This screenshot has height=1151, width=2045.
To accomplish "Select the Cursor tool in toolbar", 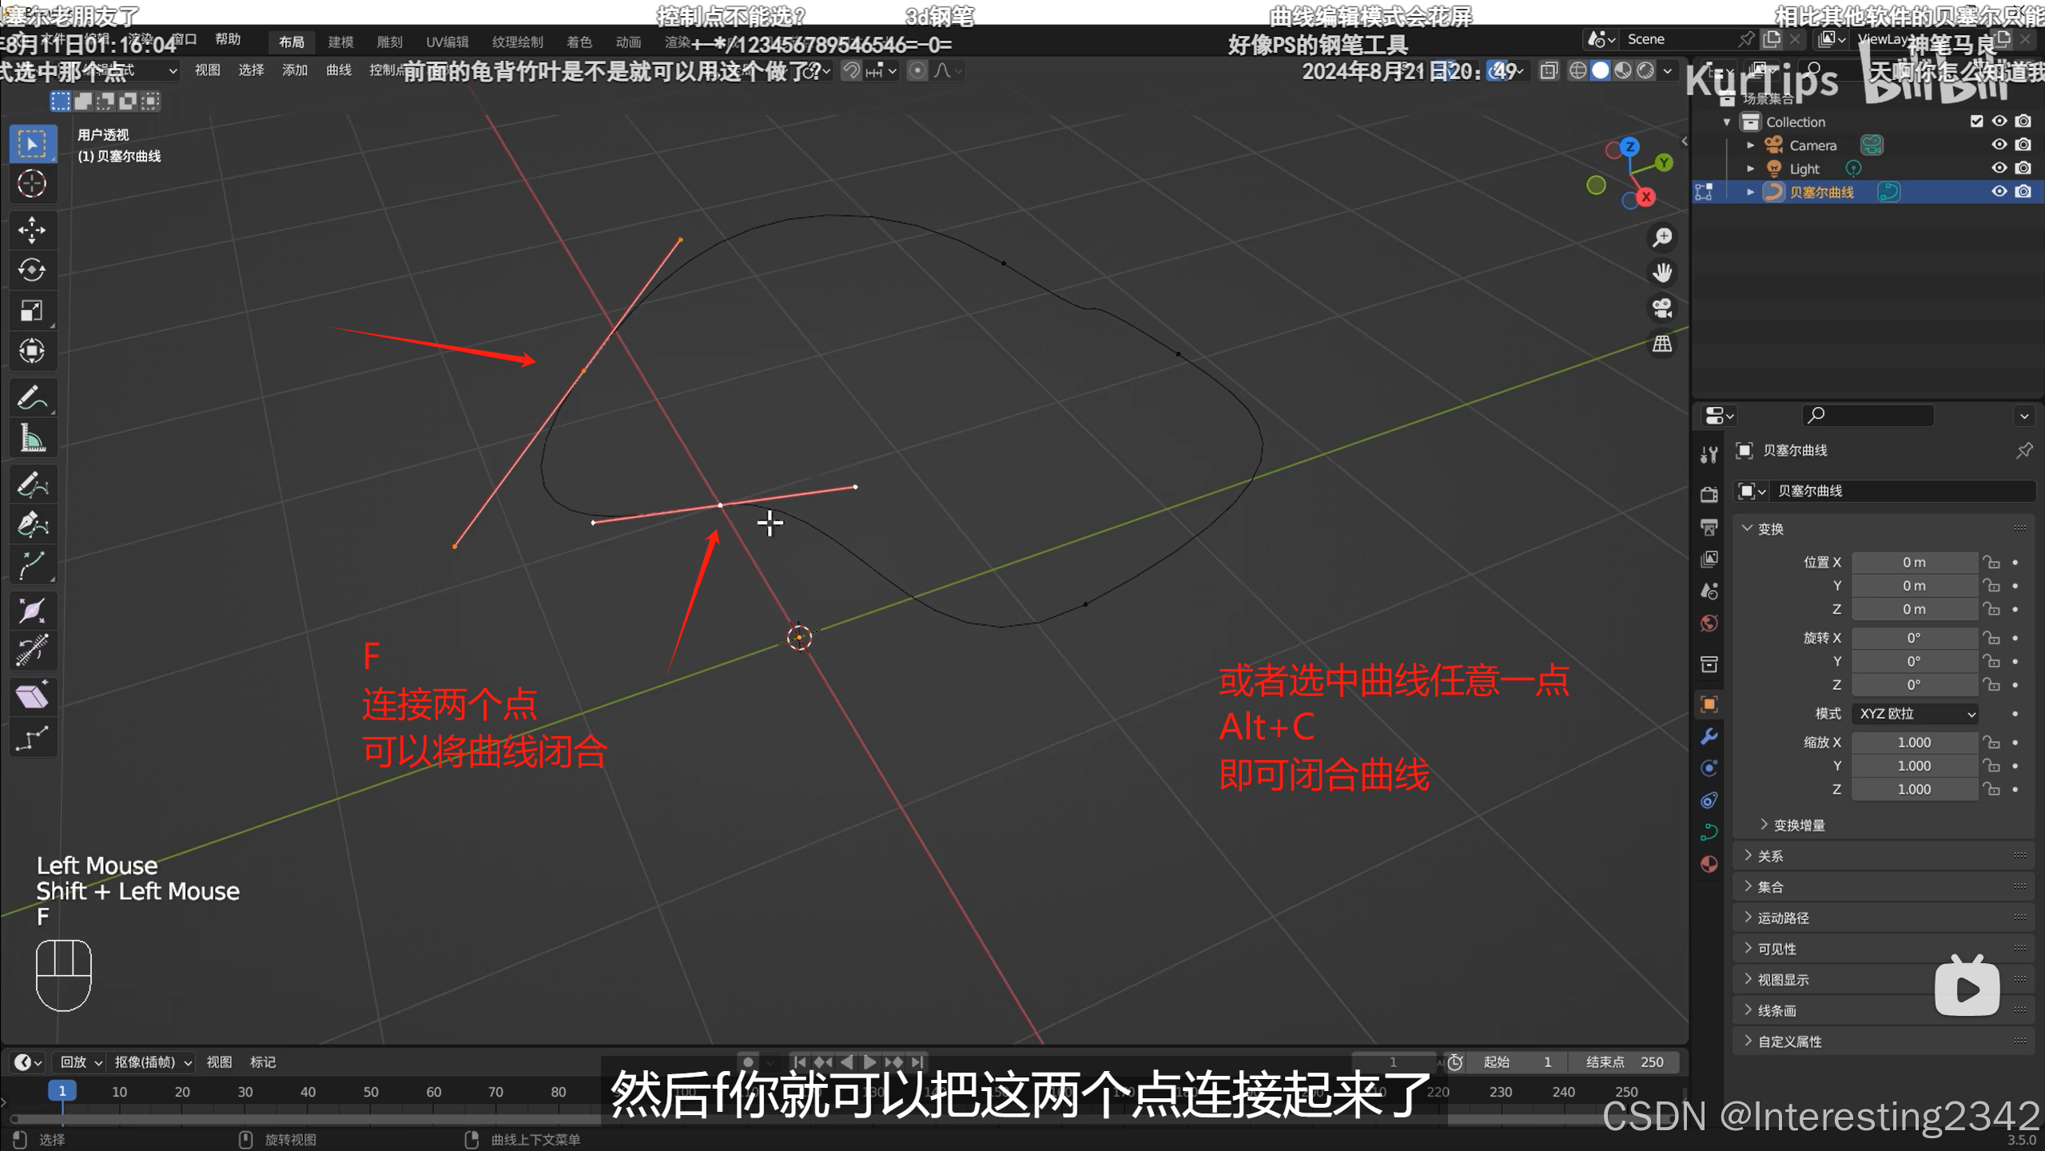I will (32, 184).
